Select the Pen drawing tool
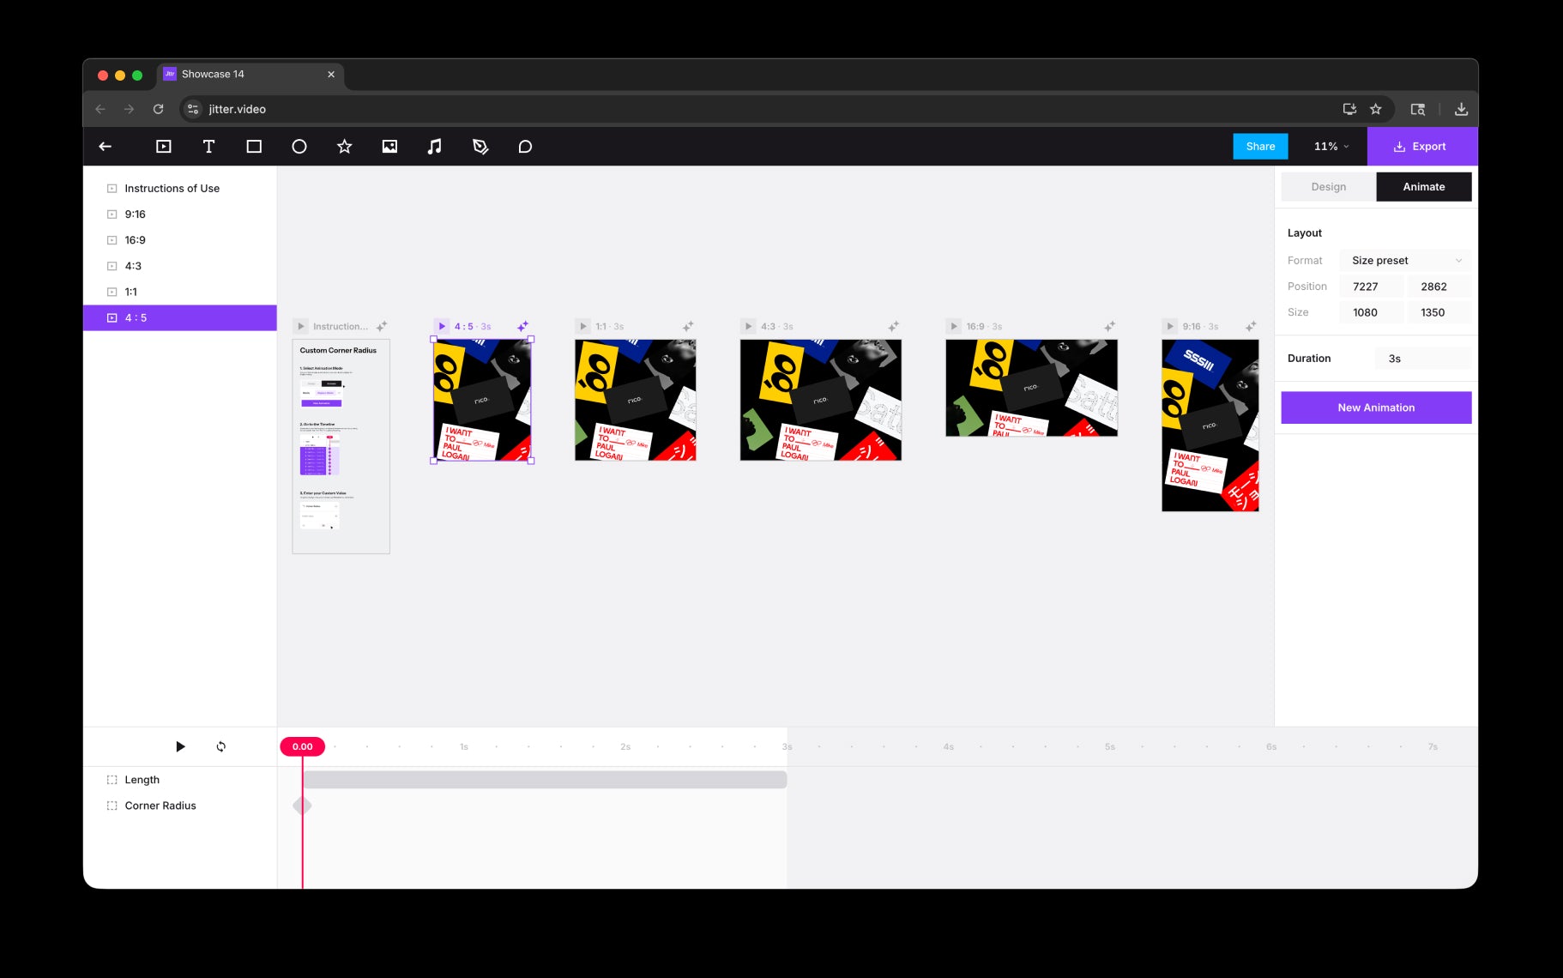This screenshot has width=1563, height=978. pos(480,147)
